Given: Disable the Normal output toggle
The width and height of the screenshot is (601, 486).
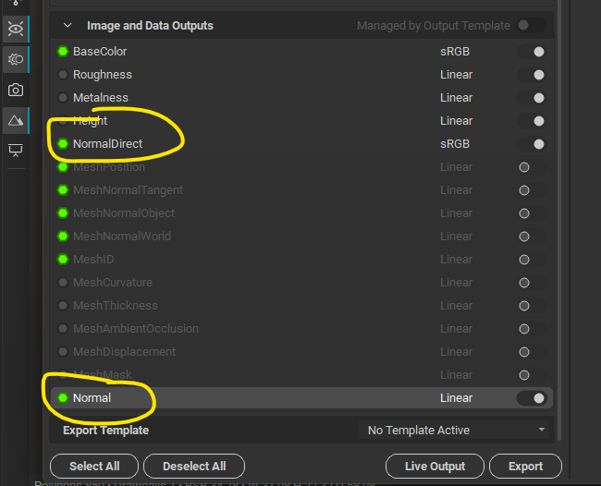Looking at the screenshot, I should [x=532, y=398].
